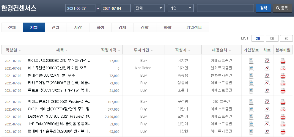Open the JYP Ent.(035900) report title
Screen dimensions: 294x137
pos(59,124)
